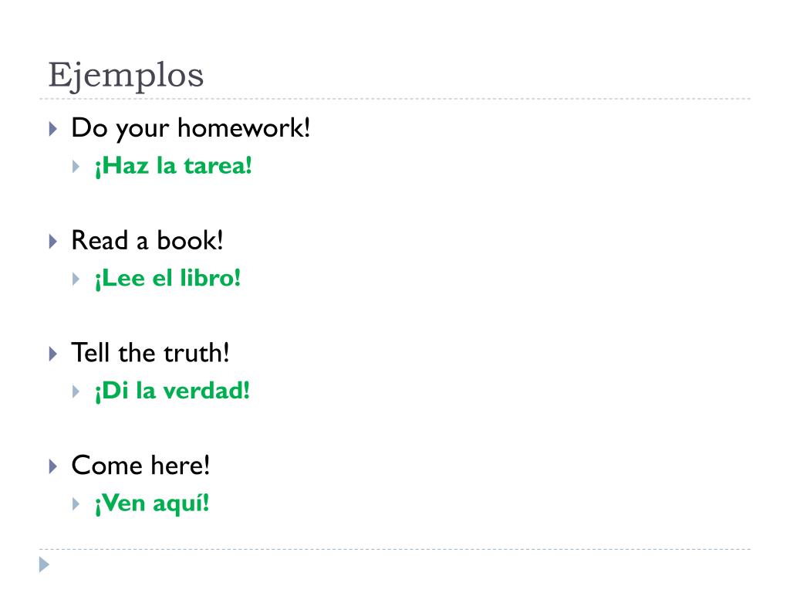This screenshot has width=790, height=593.
Task: Click the text 'Read a book!'
Action: 147,241
